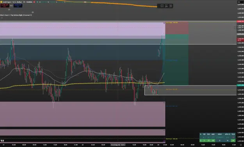Toggle the eye icon under the Sell button
The image size is (244, 147).
pos(9,10)
